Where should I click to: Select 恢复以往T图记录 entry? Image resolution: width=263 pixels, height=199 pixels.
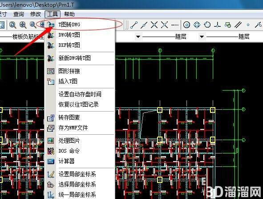tap(80, 104)
